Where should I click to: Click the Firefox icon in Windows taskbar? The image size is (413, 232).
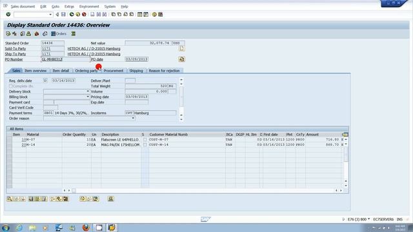[x=86, y=227]
